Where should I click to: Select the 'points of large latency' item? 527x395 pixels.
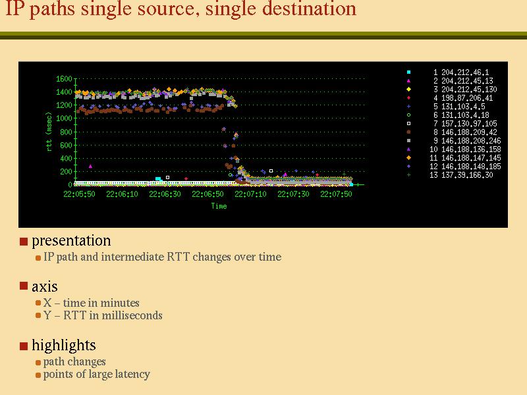(96, 374)
